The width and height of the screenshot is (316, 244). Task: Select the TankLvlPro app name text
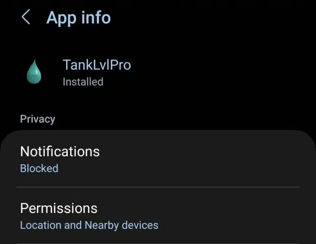click(x=97, y=65)
